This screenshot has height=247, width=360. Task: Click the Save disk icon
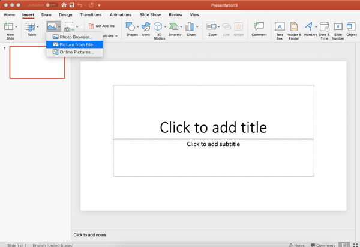[x=72, y=5]
